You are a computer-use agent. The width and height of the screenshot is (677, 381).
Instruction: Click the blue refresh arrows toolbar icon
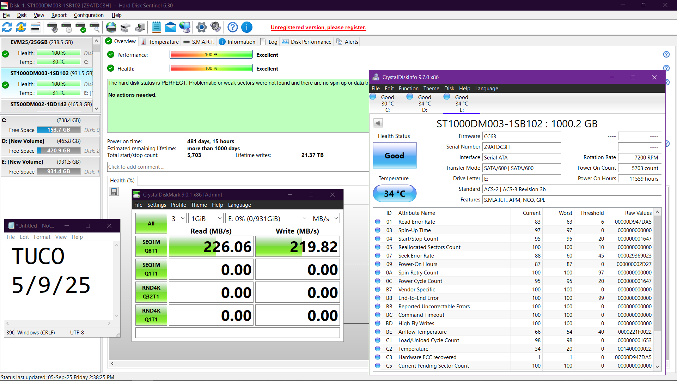tap(7, 27)
